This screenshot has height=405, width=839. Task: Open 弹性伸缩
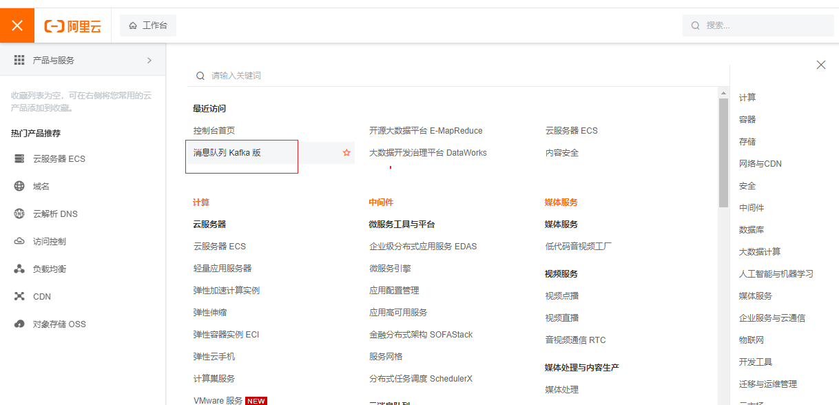coord(210,313)
